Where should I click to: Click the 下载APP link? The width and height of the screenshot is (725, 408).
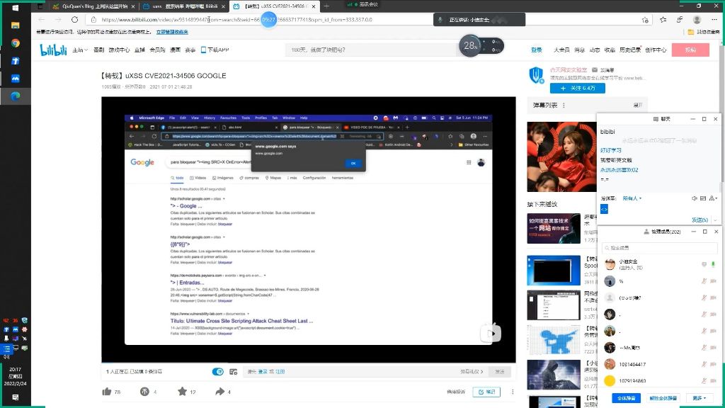[215, 50]
